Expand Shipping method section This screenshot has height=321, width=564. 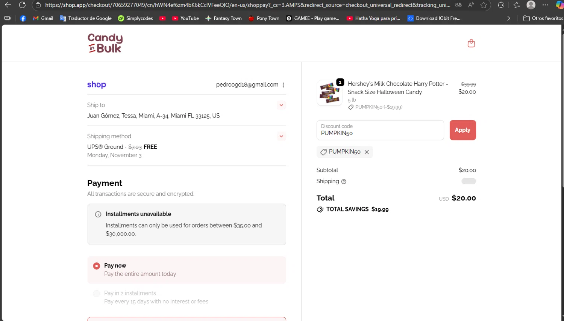[x=281, y=136]
